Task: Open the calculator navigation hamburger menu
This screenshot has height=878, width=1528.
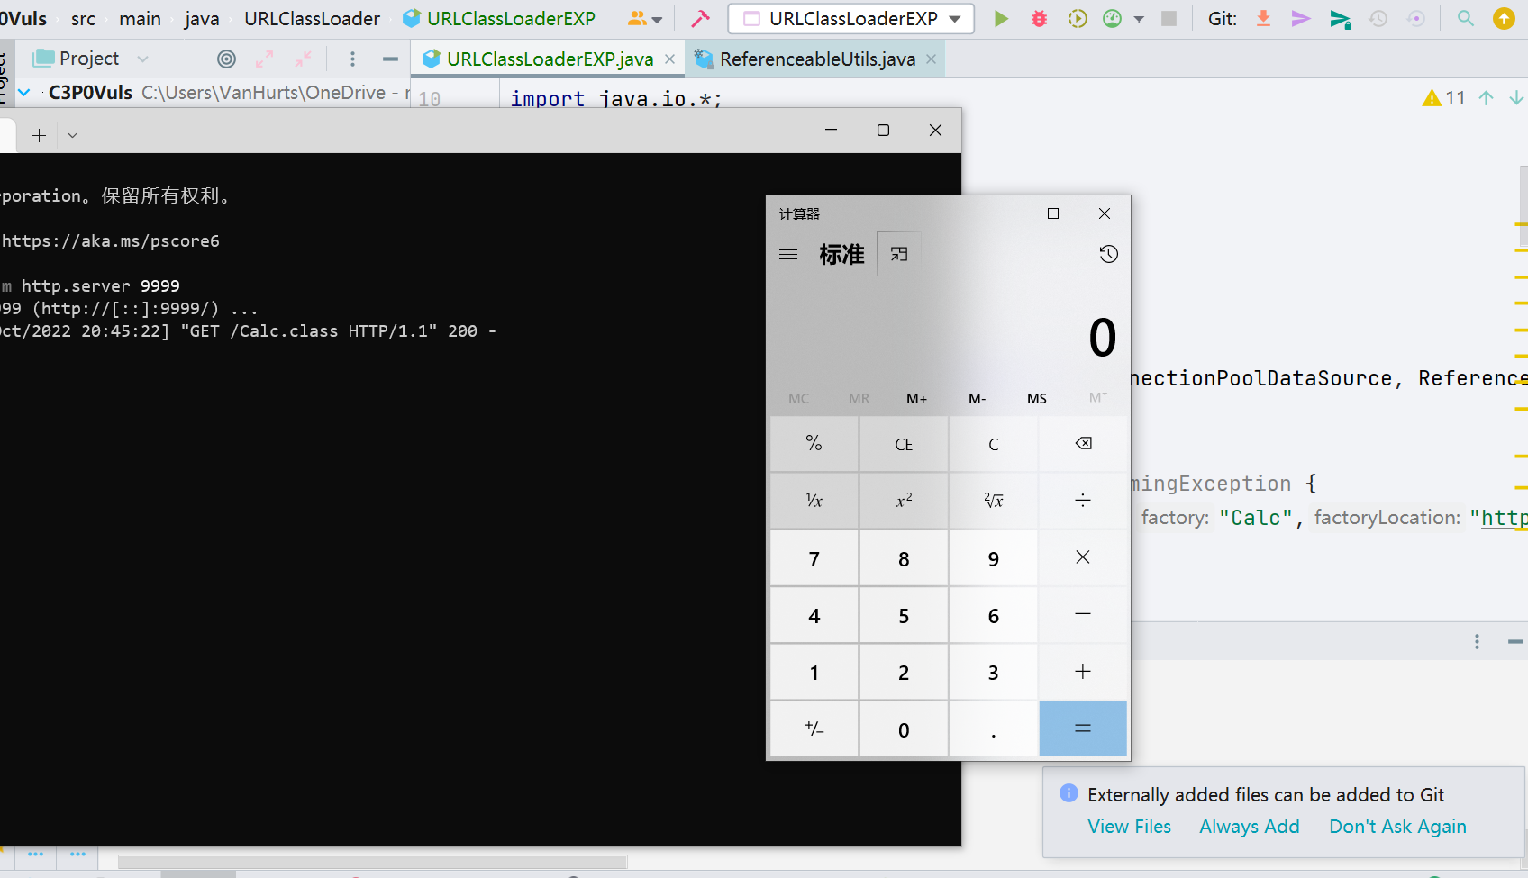Action: tap(788, 255)
